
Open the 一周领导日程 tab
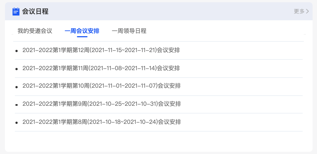pyautogui.click(x=129, y=31)
